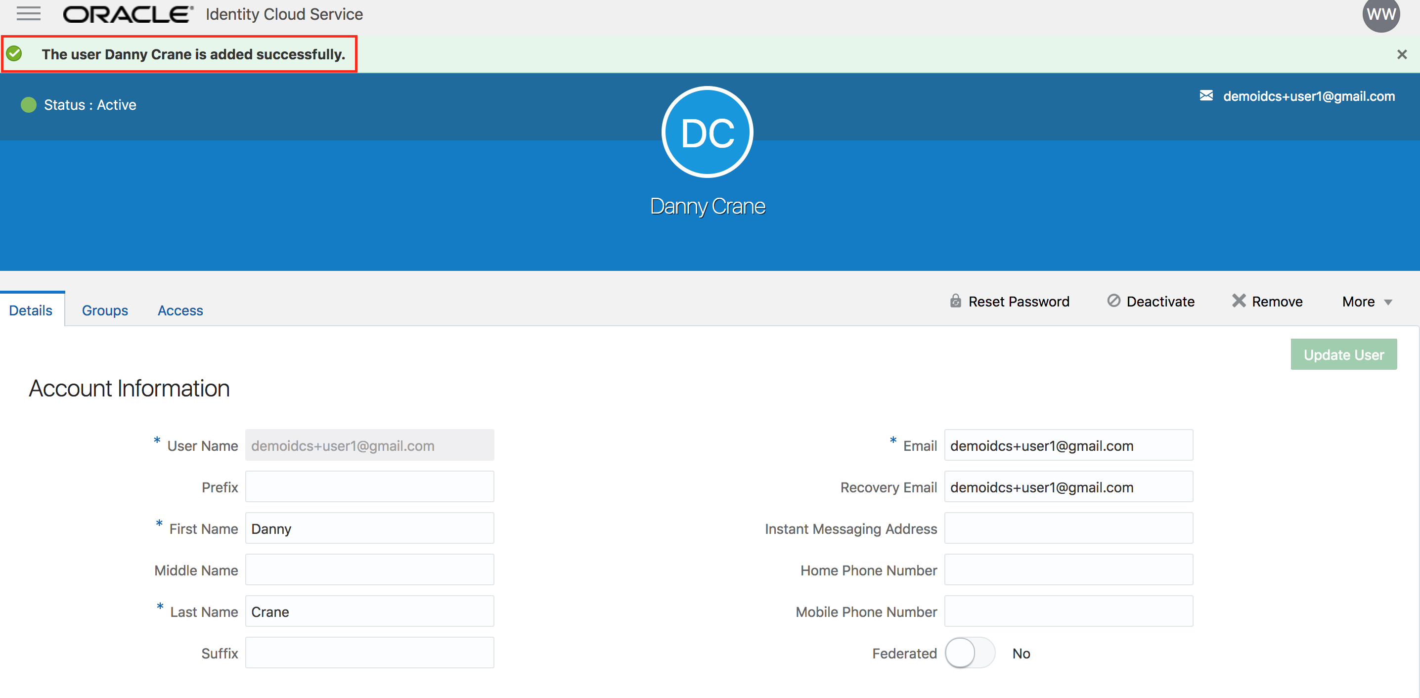Click into the Recovery Email field

click(1068, 487)
